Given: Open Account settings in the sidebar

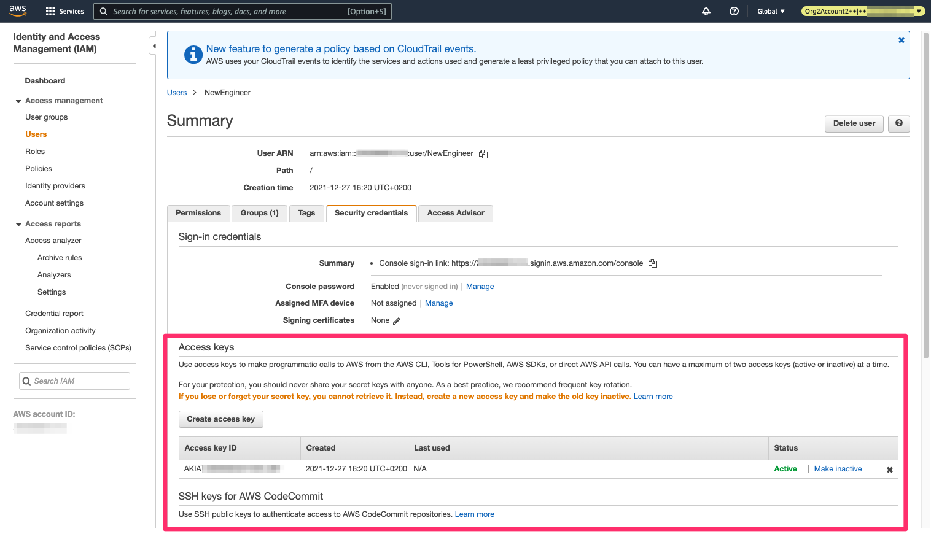Looking at the screenshot, I should [54, 203].
